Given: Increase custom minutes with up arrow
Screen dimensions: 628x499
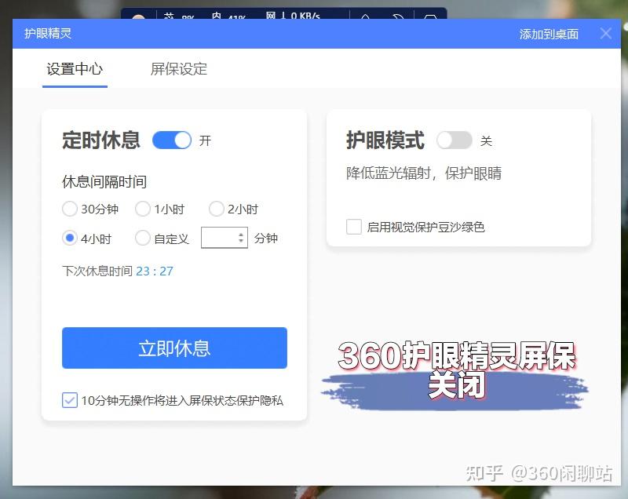Looking at the screenshot, I should [x=241, y=235].
